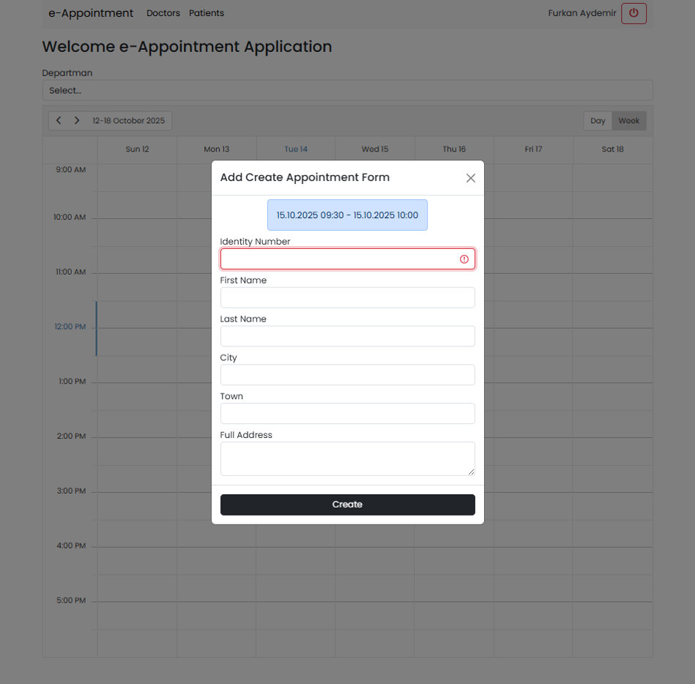Switch calendar view to Day
695x684 pixels.
coord(597,120)
